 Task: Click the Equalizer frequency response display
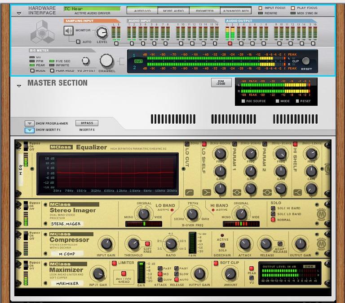coord(108,174)
